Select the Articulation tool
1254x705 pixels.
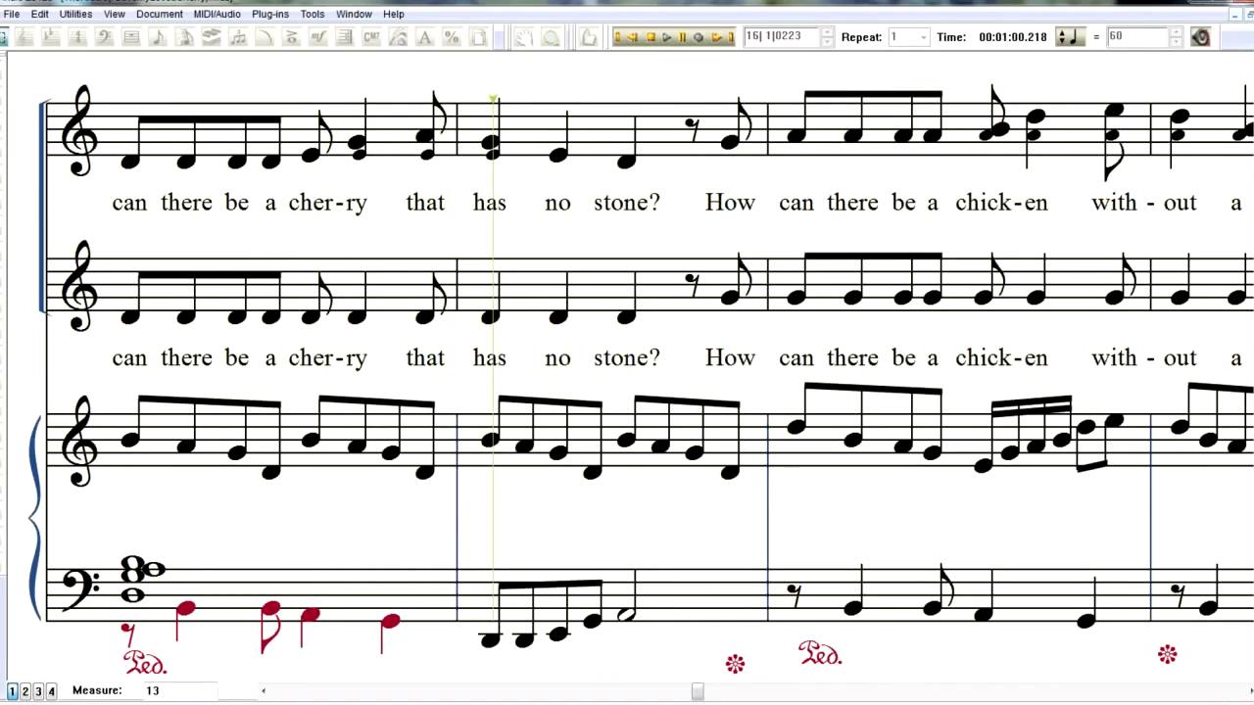pos(291,37)
